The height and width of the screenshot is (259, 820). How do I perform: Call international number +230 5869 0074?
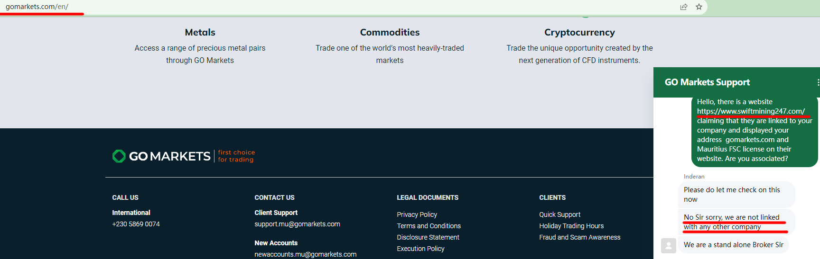pos(136,224)
